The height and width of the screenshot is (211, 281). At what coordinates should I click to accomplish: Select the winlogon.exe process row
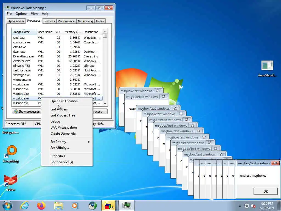(57, 80)
